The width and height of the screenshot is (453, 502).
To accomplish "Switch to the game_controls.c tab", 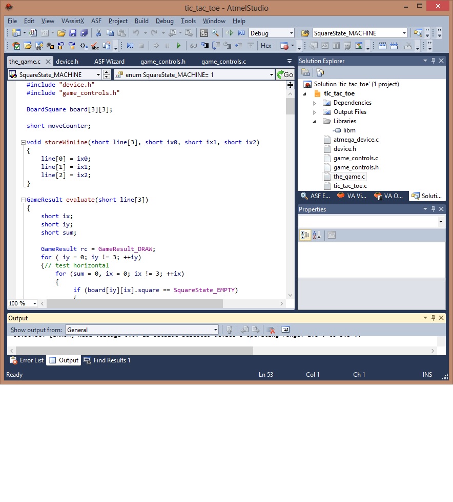I will (223, 62).
